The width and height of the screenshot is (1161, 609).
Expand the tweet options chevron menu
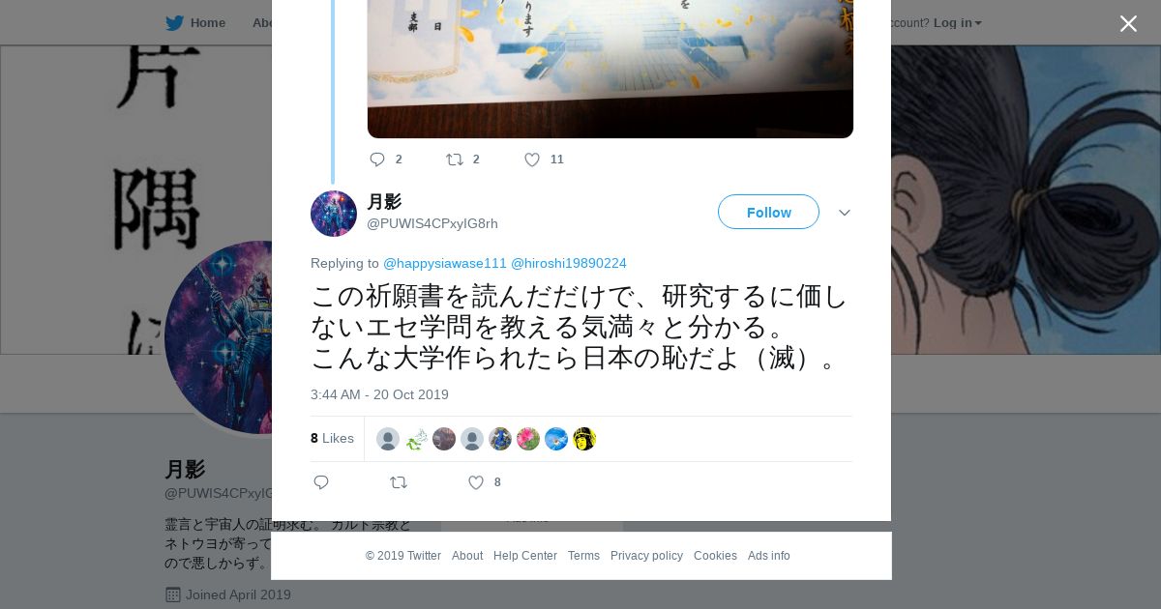click(845, 213)
